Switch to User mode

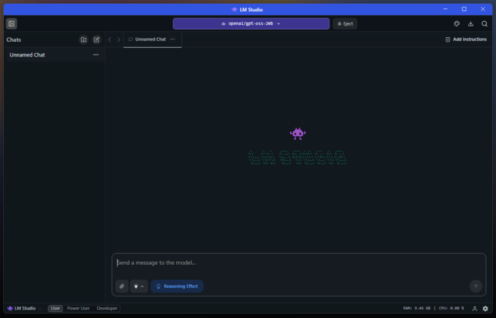55,308
